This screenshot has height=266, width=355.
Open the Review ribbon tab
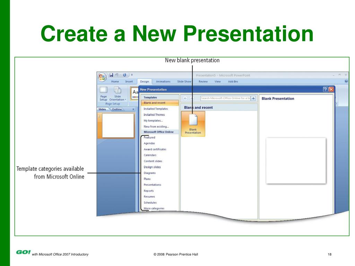click(203, 81)
